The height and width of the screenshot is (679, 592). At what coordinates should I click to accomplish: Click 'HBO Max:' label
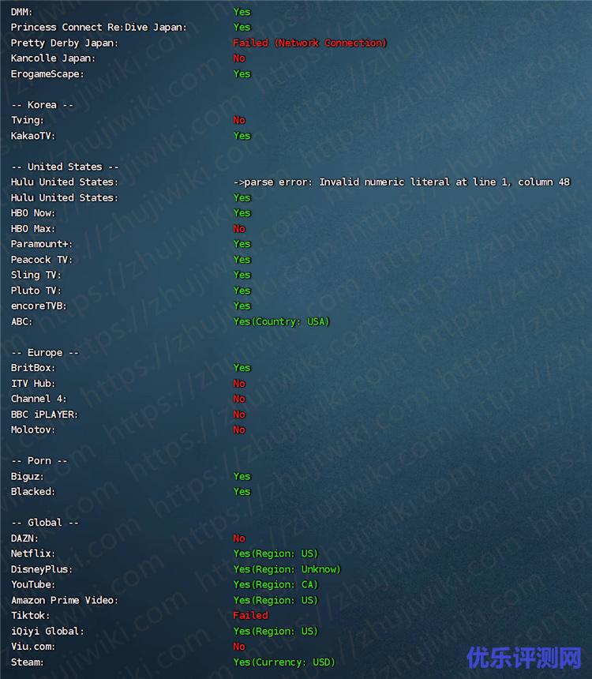[x=33, y=229]
